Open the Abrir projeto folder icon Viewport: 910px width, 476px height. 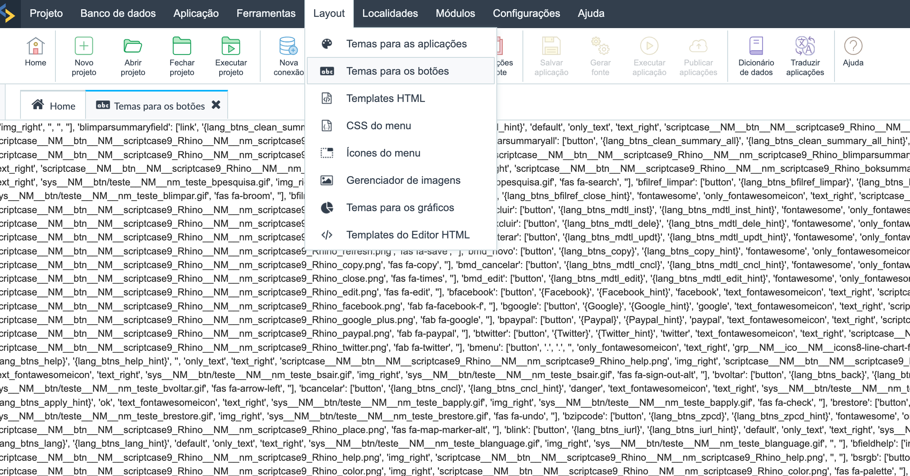[x=133, y=46]
